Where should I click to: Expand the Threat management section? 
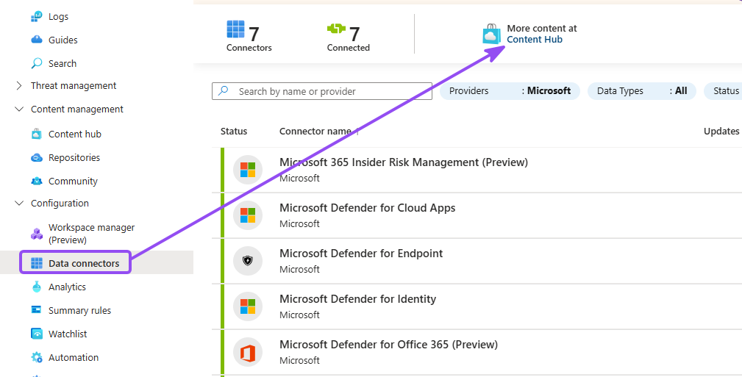coord(19,86)
